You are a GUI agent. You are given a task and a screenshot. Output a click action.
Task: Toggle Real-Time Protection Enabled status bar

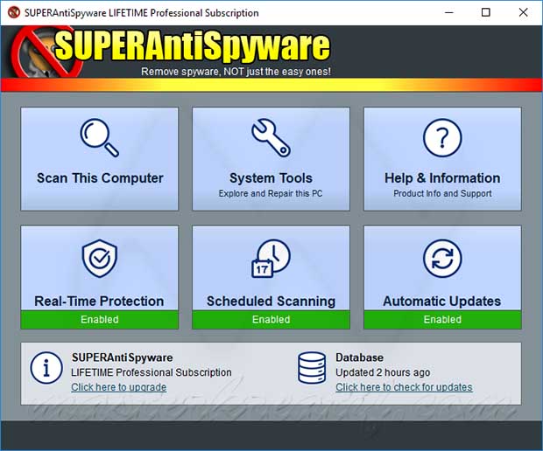(99, 319)
